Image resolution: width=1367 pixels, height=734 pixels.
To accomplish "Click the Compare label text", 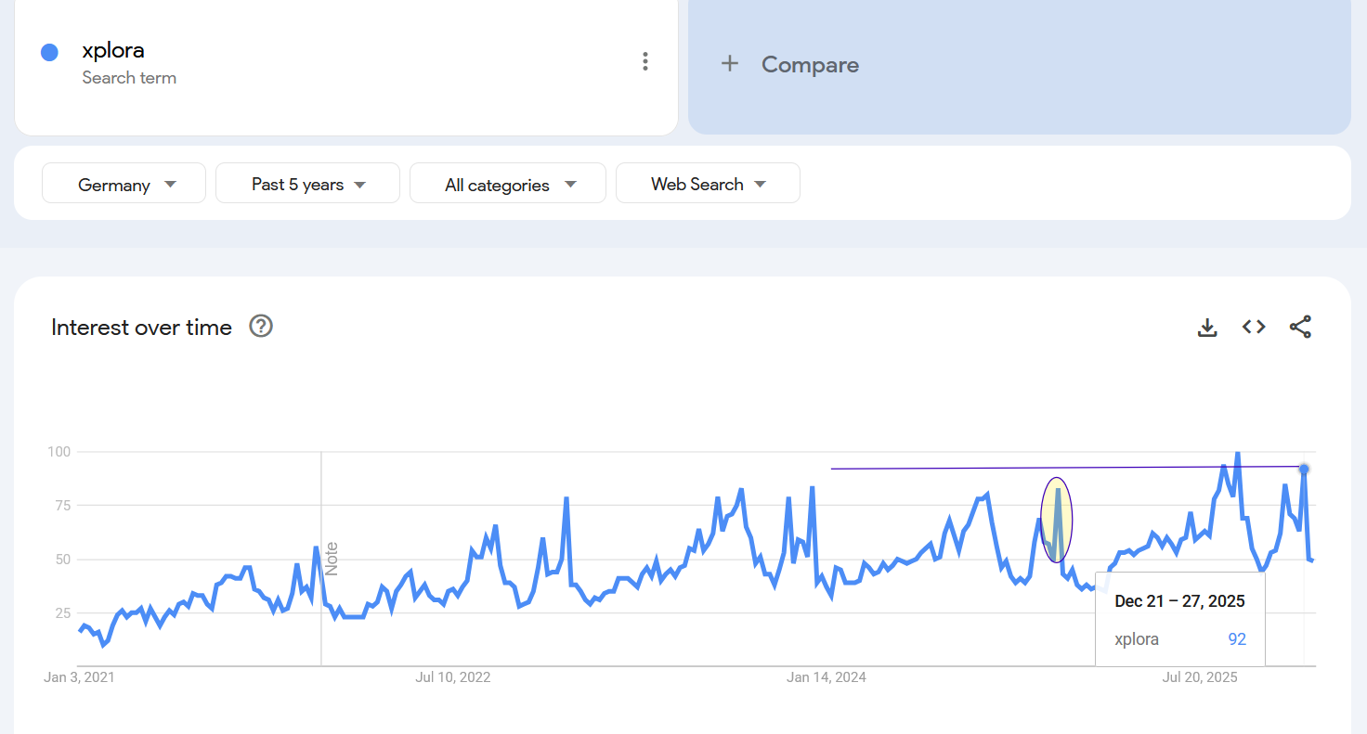I will click(x=810, y=65).
